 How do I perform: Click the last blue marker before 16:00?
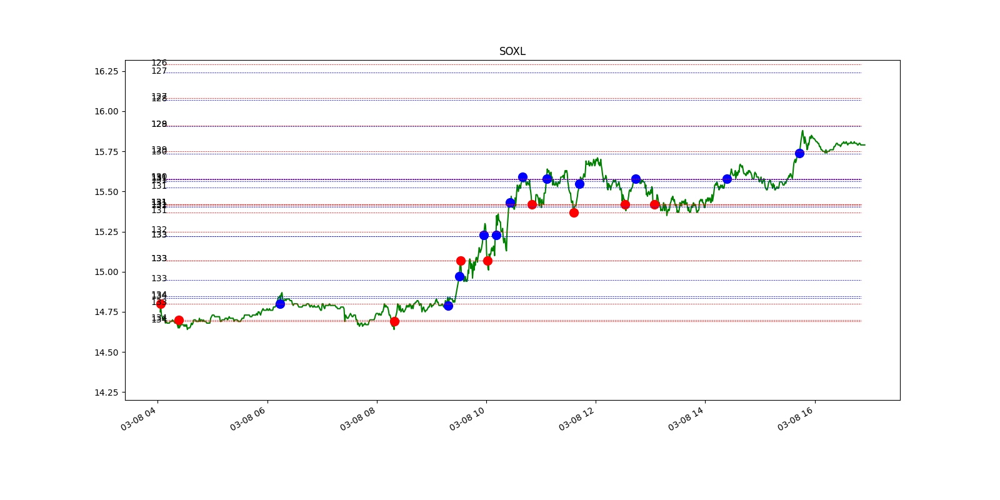(799, 153)
